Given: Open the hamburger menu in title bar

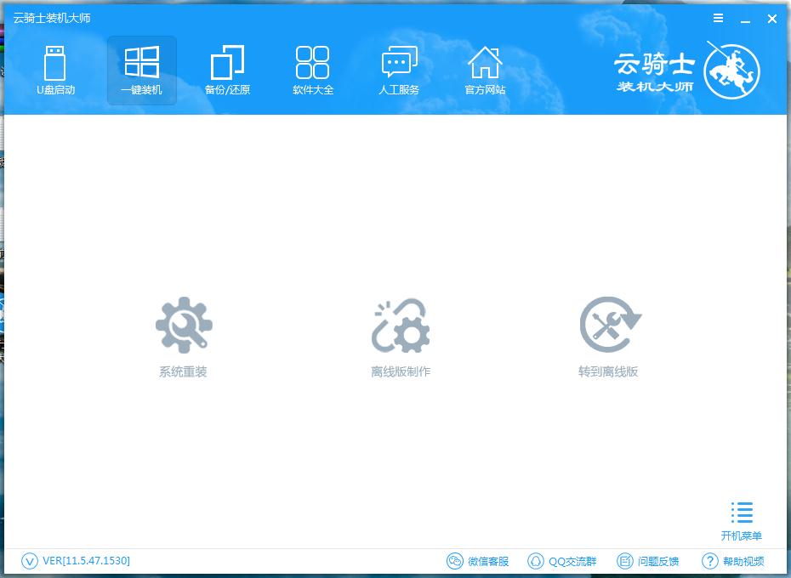Looking at the screenshot, I should coord(719,18).
